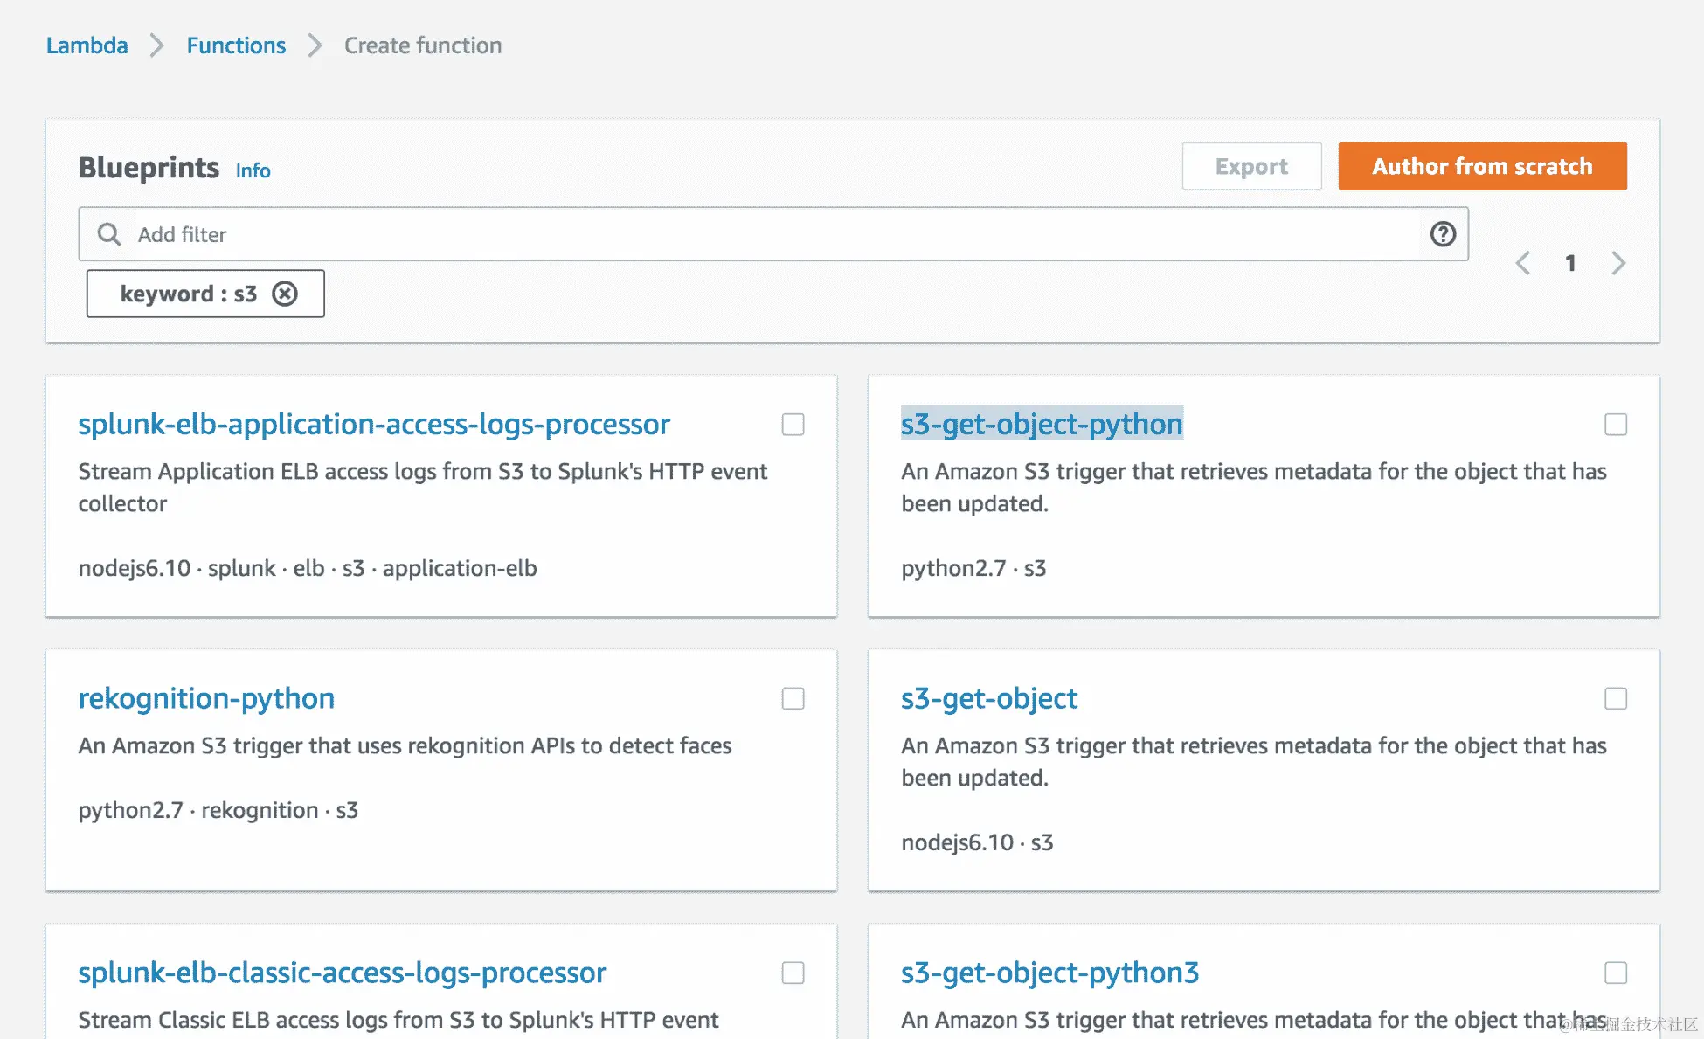Tick the rekognition-python blueprint checkbox

click(x=793, y=699)
